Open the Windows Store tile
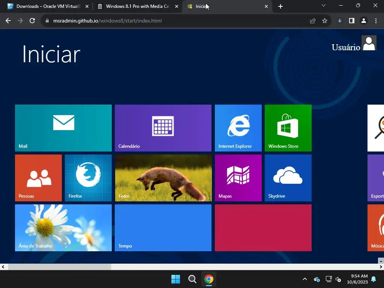 click(288, 128)
